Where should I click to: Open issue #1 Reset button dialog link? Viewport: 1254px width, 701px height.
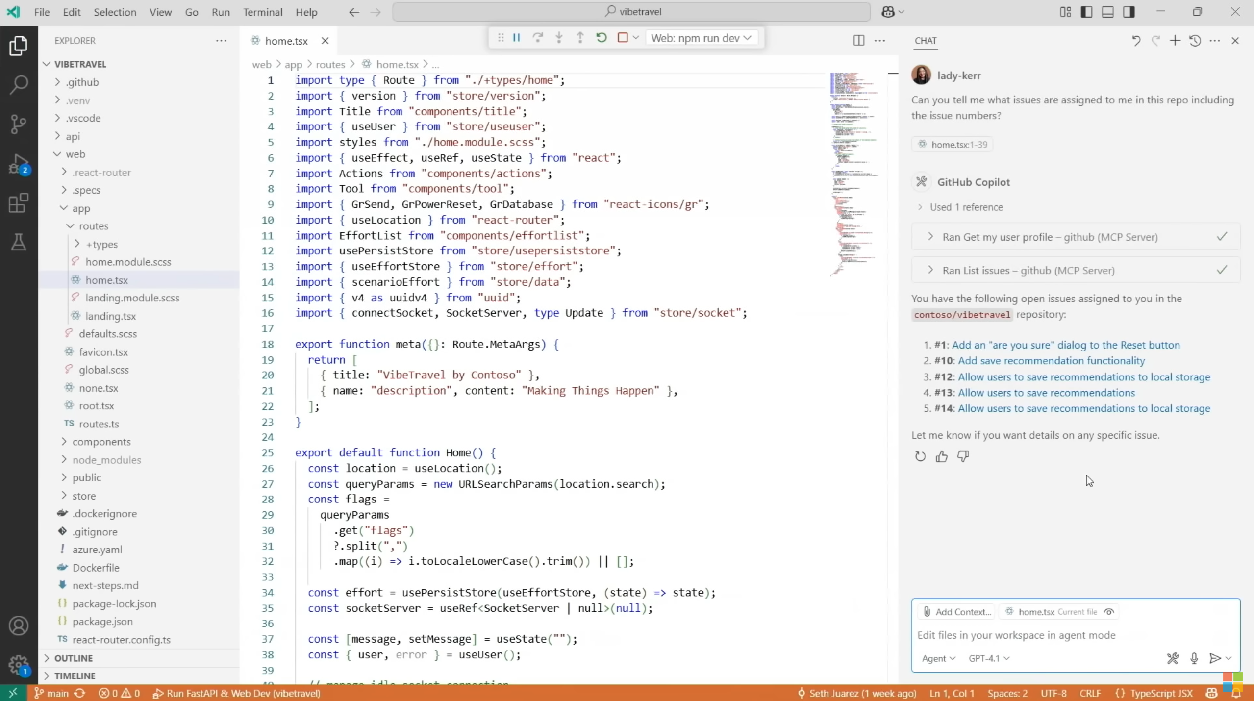(1066, 345)
